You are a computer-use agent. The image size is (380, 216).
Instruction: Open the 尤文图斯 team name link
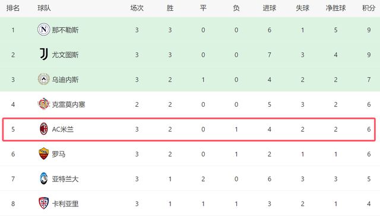(x=65, y=55)
